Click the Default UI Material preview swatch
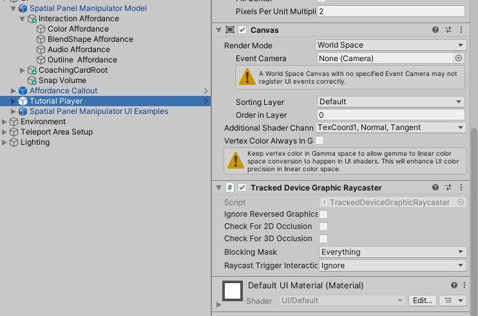The image size is (478, 316). [233, 291]
